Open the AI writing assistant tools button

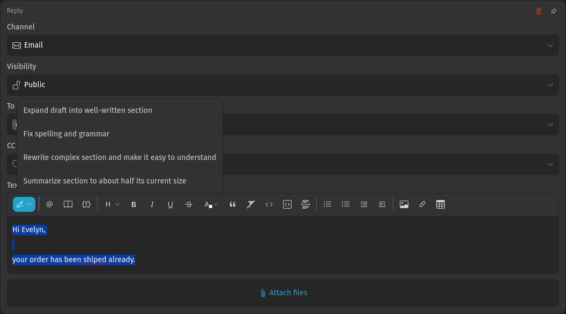click(24, 204)
